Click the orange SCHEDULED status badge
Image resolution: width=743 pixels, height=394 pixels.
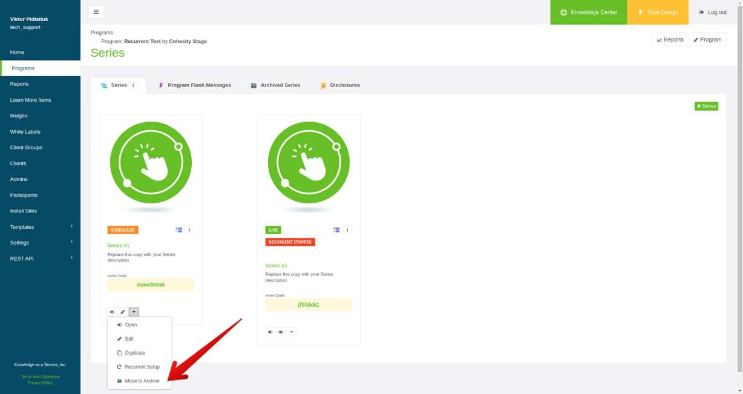(123, 229)
